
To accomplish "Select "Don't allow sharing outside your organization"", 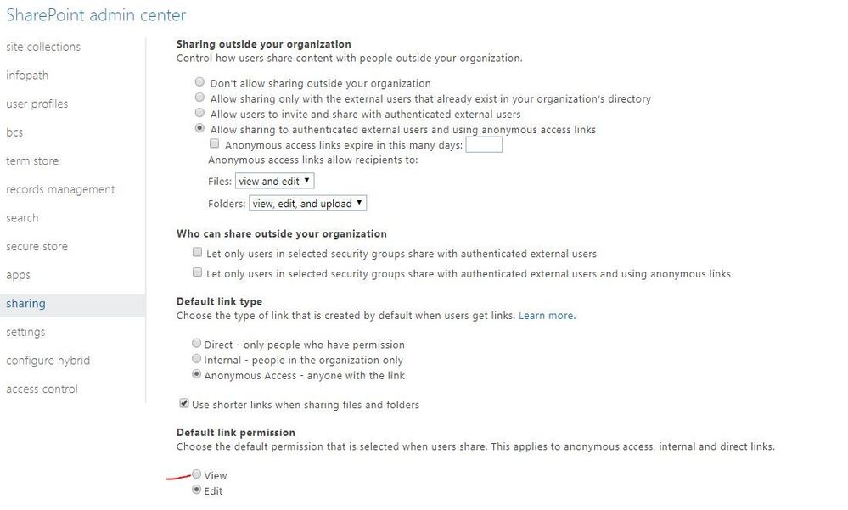I will (199, 83).
